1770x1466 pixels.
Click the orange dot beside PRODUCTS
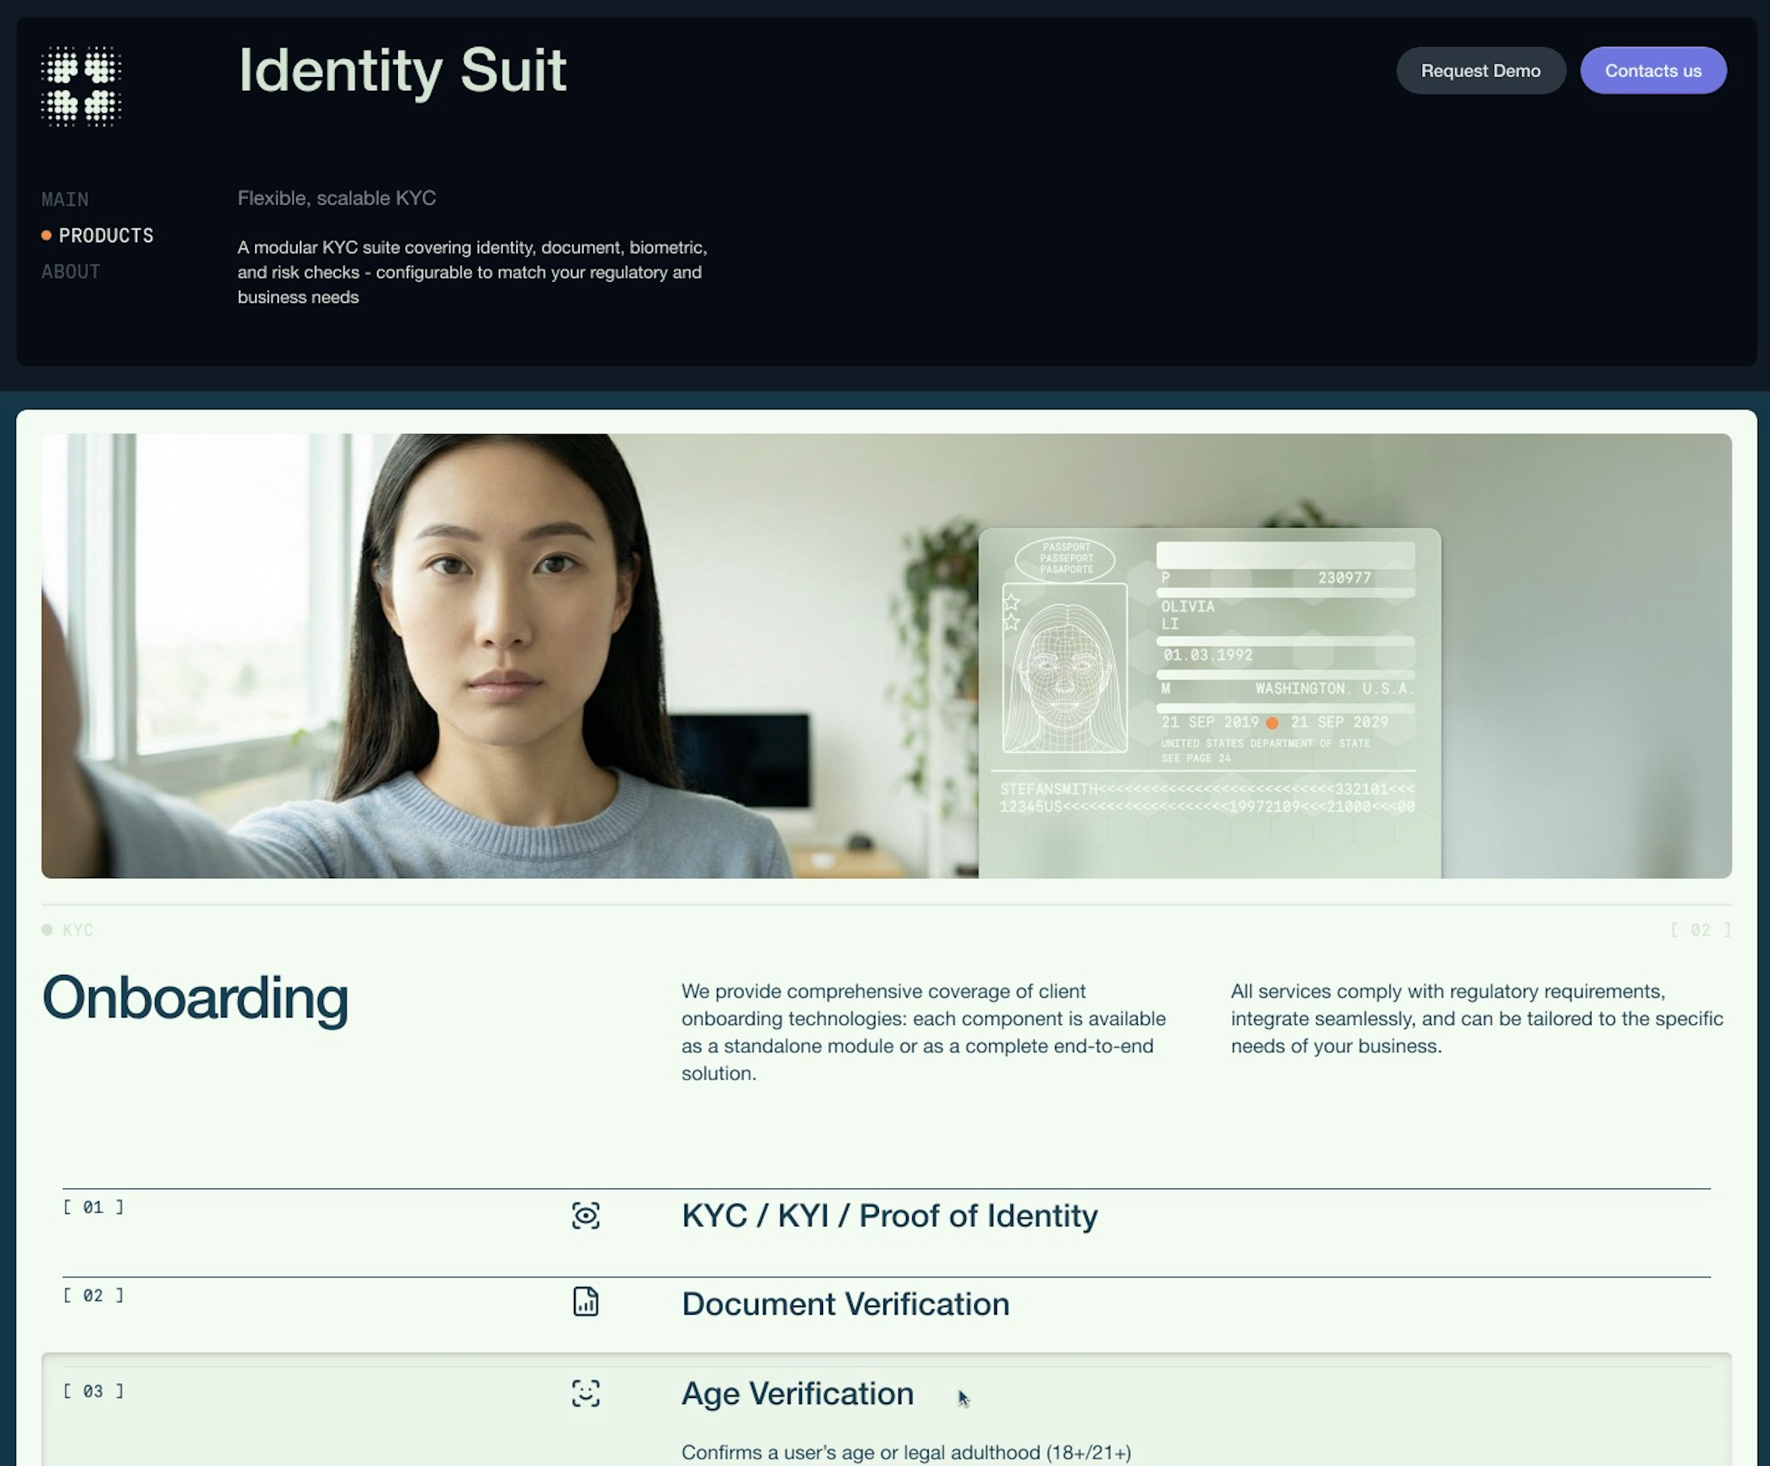[x=46, y=235]
